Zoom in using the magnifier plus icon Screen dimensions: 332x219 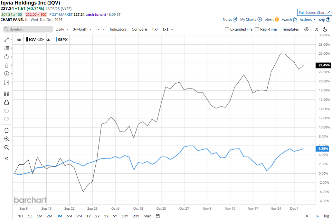pos(6,139)
